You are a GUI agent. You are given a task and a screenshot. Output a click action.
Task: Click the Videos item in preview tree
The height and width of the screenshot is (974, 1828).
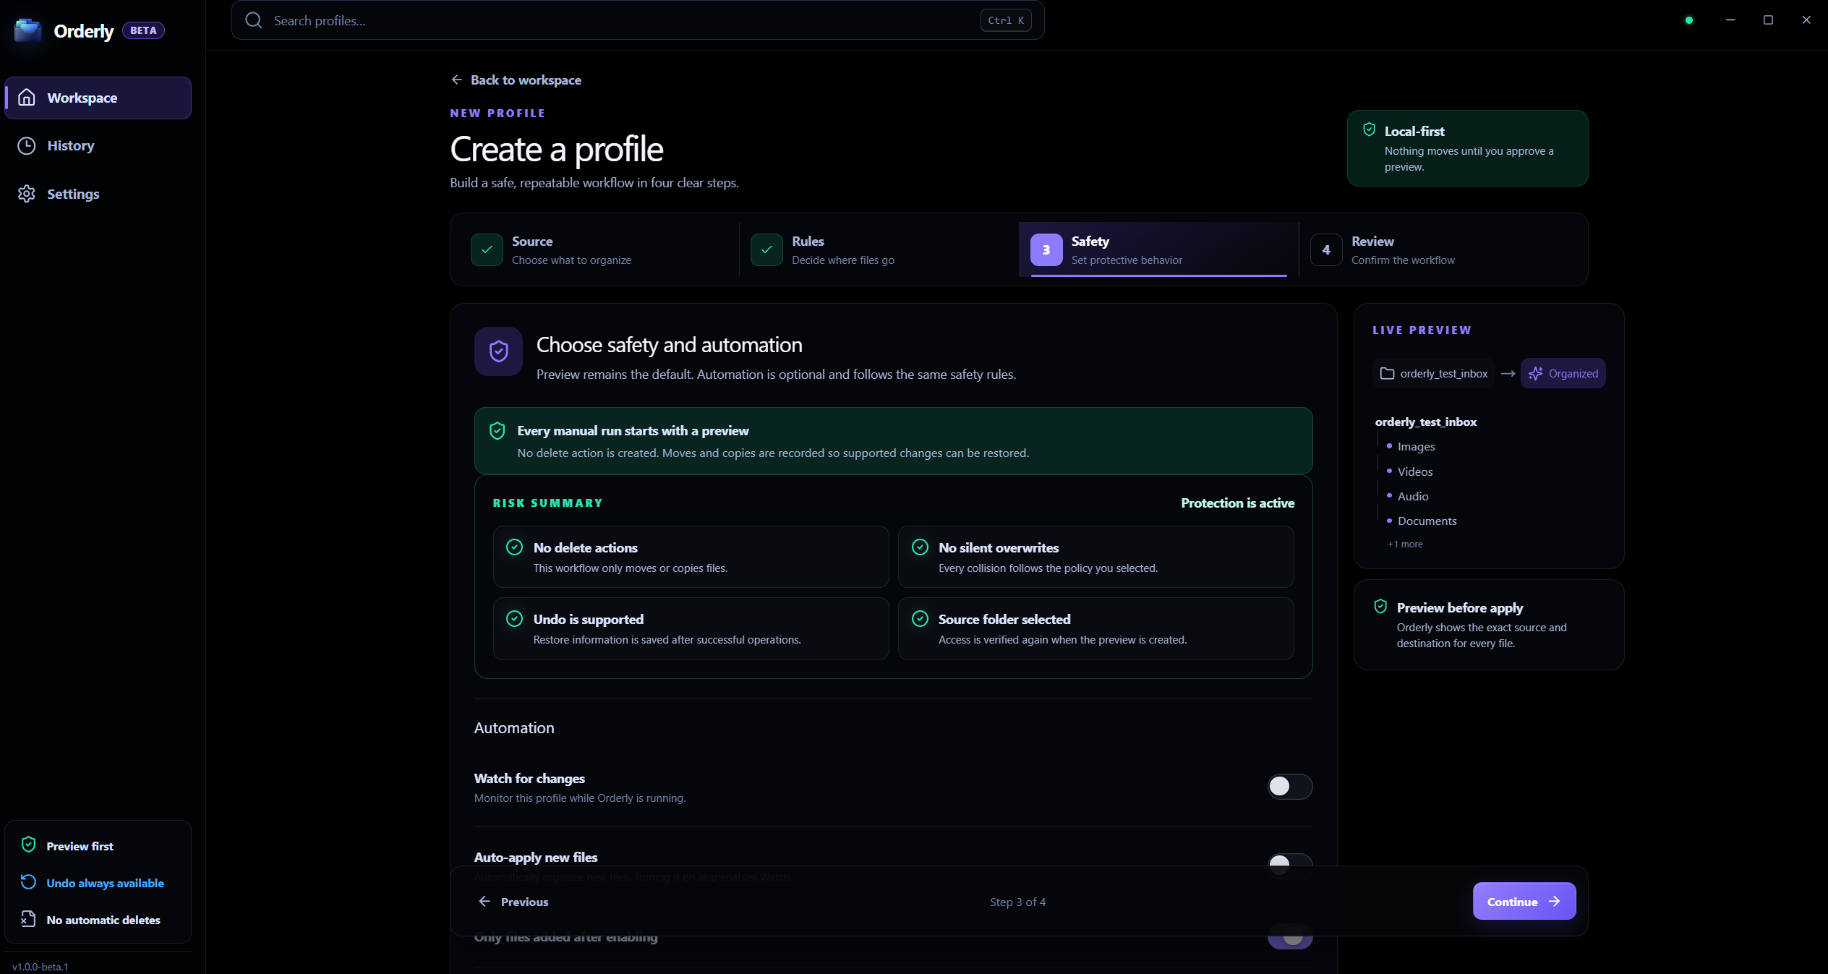pos(1414,471)
